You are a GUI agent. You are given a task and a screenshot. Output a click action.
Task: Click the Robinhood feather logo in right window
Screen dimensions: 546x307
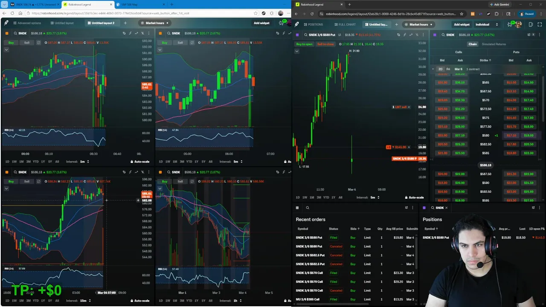click(296, 24)
